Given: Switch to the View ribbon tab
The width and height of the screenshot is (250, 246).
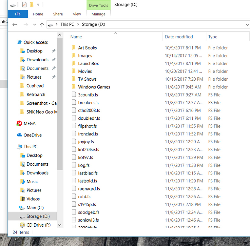Looking at the screenshot, I should click(77, 14).
